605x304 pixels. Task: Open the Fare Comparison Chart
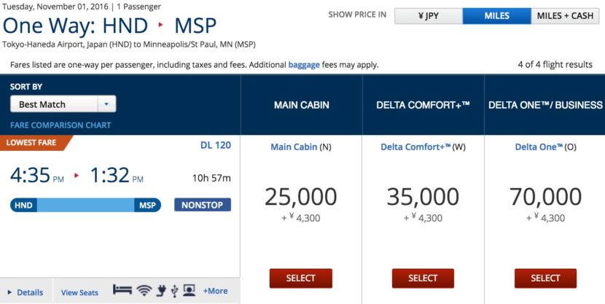60,125
